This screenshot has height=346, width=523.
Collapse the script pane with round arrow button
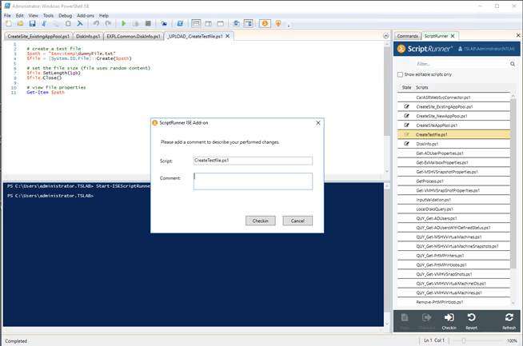pyautogui.click(x=386, y=36)
